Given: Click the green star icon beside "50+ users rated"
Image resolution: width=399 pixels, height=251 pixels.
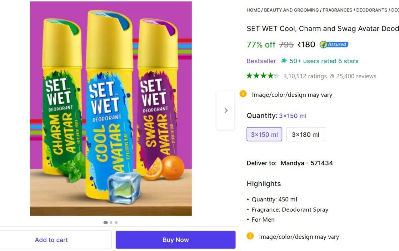Looking at the screenshot, I should [284, 61].
